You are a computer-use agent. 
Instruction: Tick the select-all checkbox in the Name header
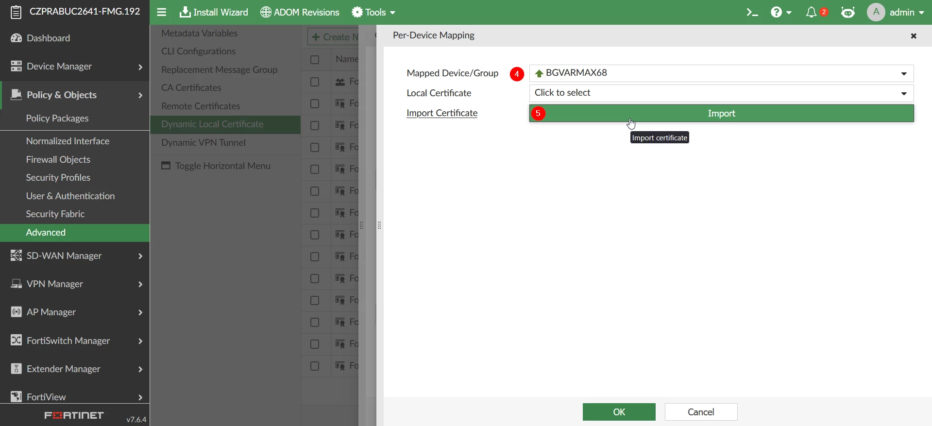click(x=315, y=60)
